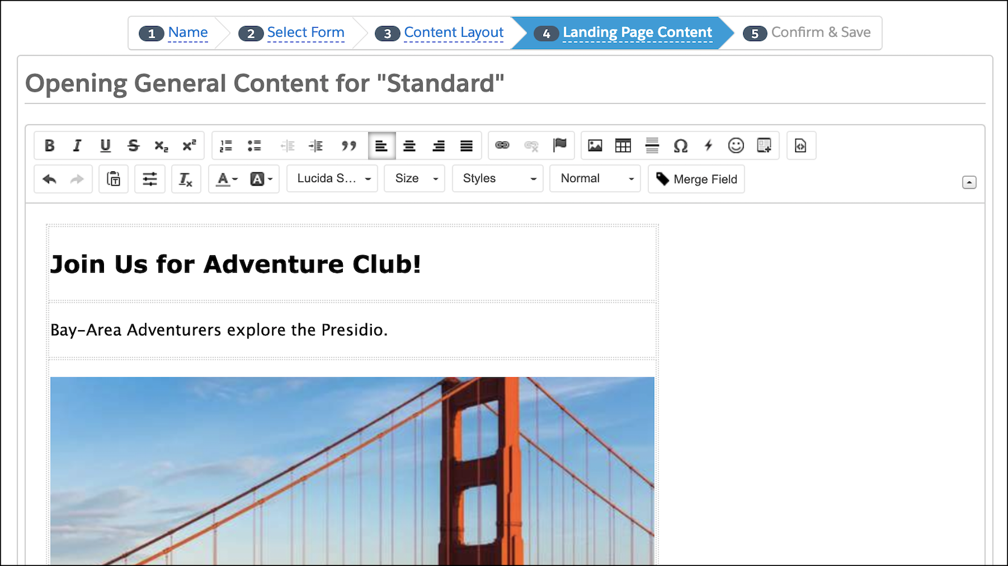Image resolution: width=1008 pixels, height=566 pixels.
Task: Align text left
Action: tap(382, 146)
